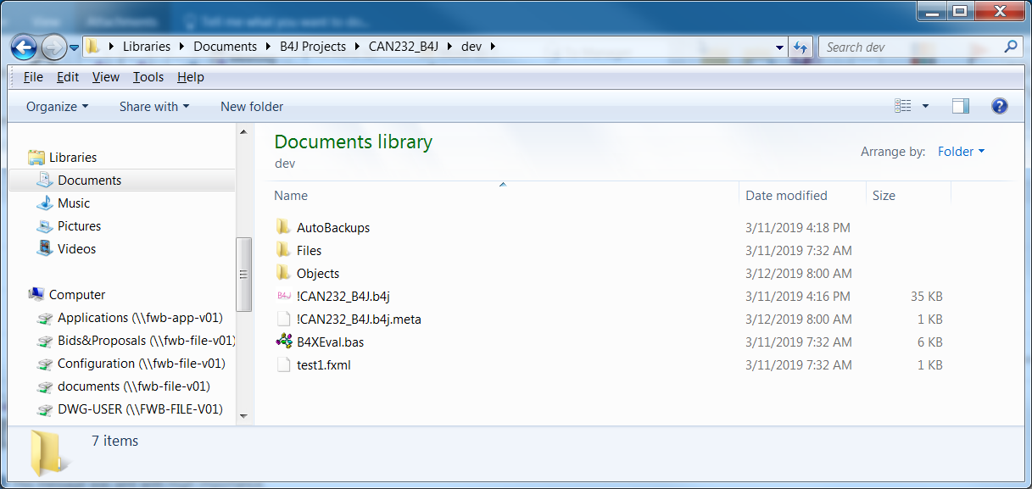The height and width of the screenshot is (489, 1032).
Task: Sort by the Name column header
Action: [291, 196]
